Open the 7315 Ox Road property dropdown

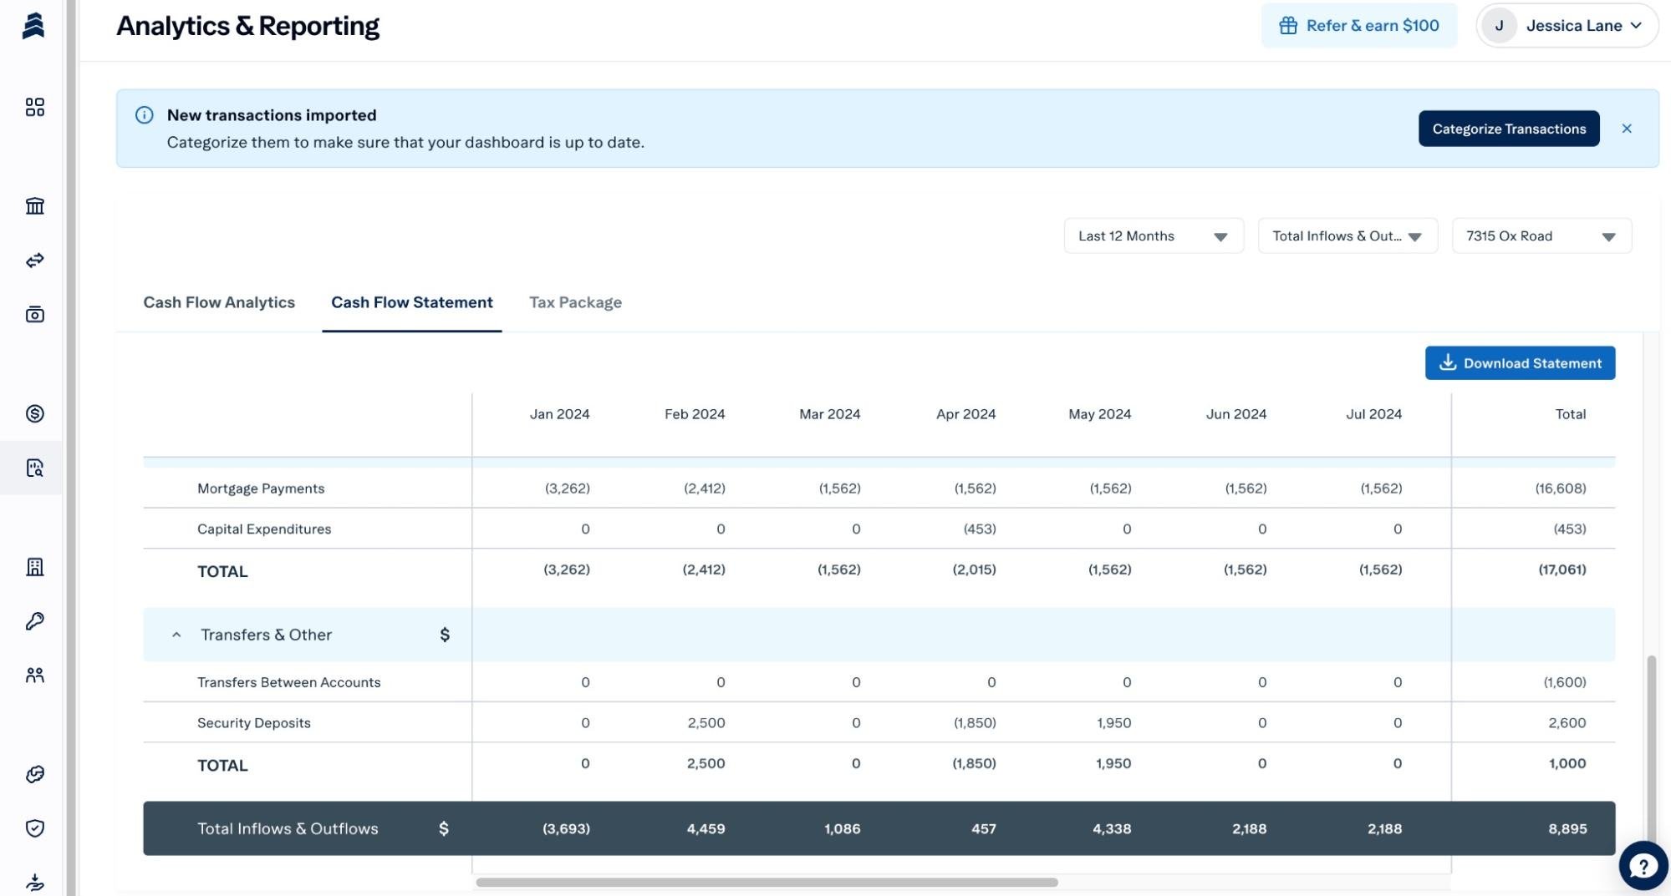point(1541,236)
